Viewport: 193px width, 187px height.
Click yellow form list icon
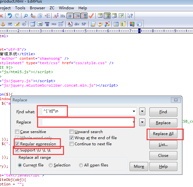pyautogui.click(x=123, y=24)
